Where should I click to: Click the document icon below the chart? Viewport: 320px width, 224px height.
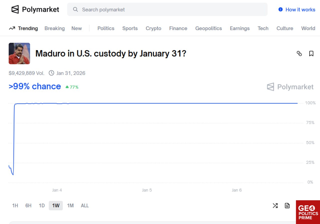tap(287, 206)
